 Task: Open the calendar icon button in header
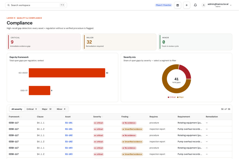click(x=178, y=5)
